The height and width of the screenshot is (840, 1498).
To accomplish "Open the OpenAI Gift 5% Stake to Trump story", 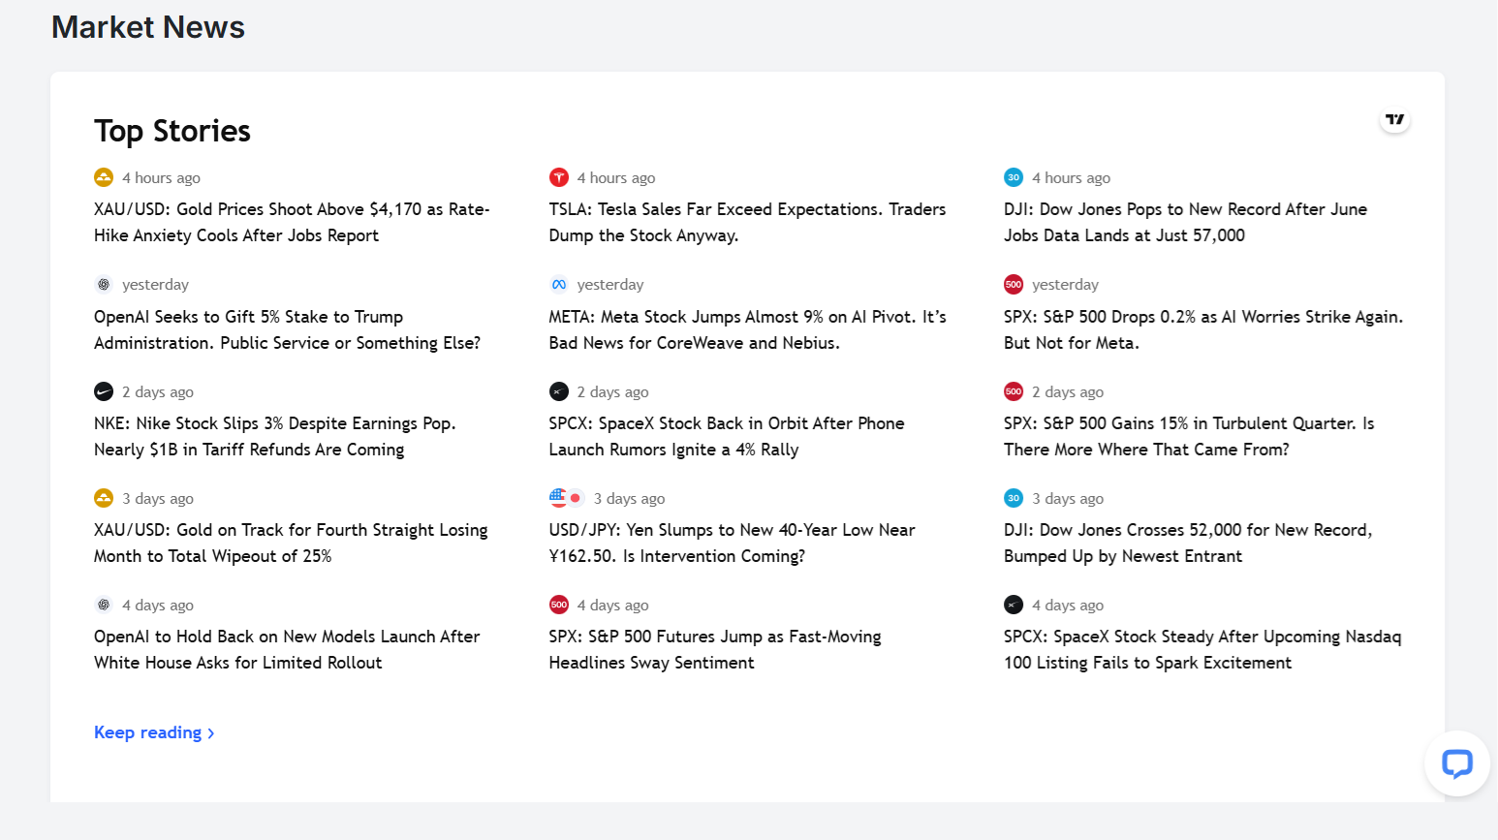I will coord(287,329).
